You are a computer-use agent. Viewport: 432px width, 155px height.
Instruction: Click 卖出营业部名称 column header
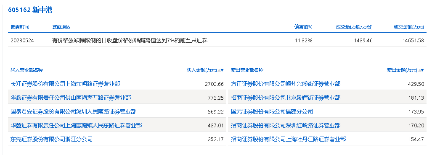click(247, 70)
